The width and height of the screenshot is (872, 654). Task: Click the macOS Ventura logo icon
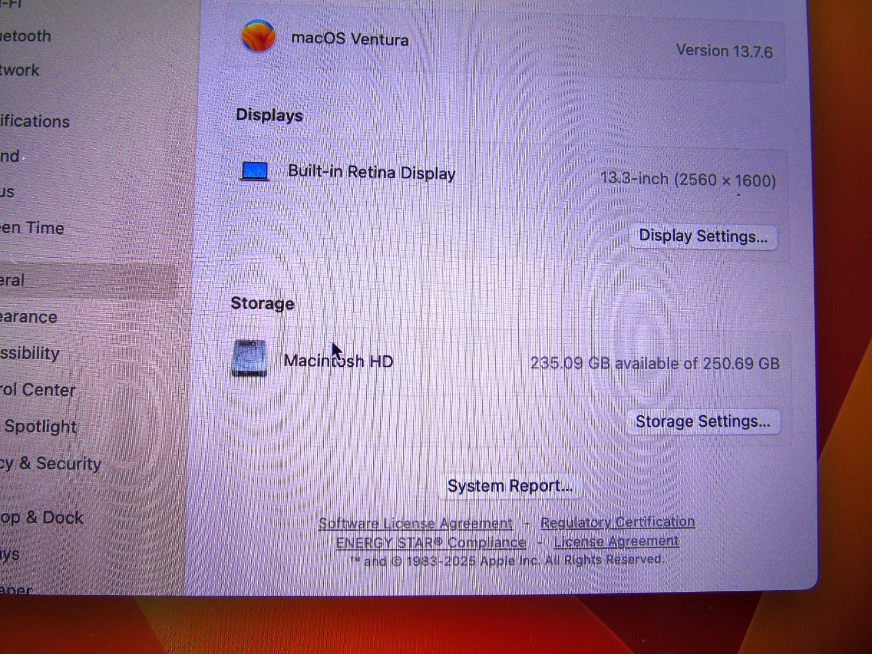click(x=258, y=35)
